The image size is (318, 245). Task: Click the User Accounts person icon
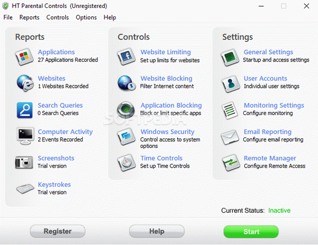231,84
